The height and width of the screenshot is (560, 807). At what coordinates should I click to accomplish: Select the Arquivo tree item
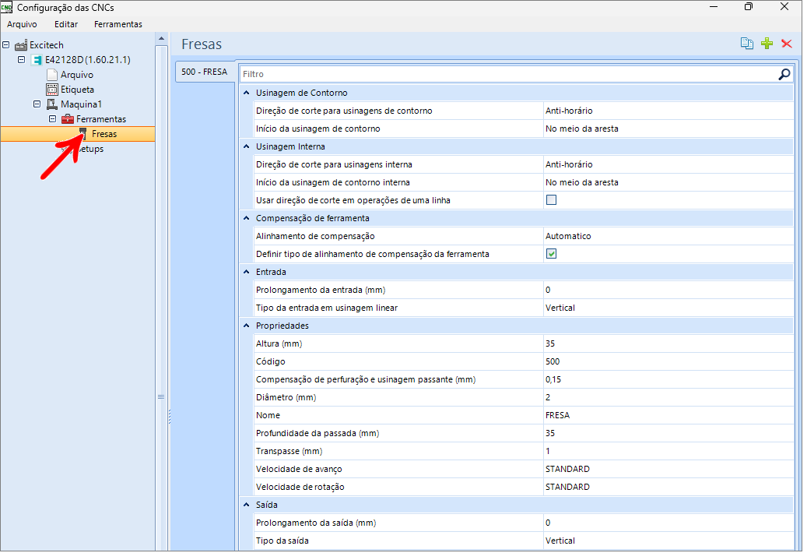tap(77, 76)
